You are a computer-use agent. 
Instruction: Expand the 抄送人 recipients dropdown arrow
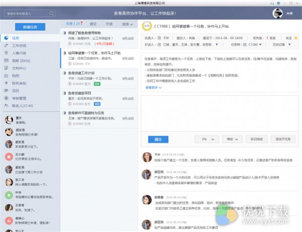coord(217,45)
